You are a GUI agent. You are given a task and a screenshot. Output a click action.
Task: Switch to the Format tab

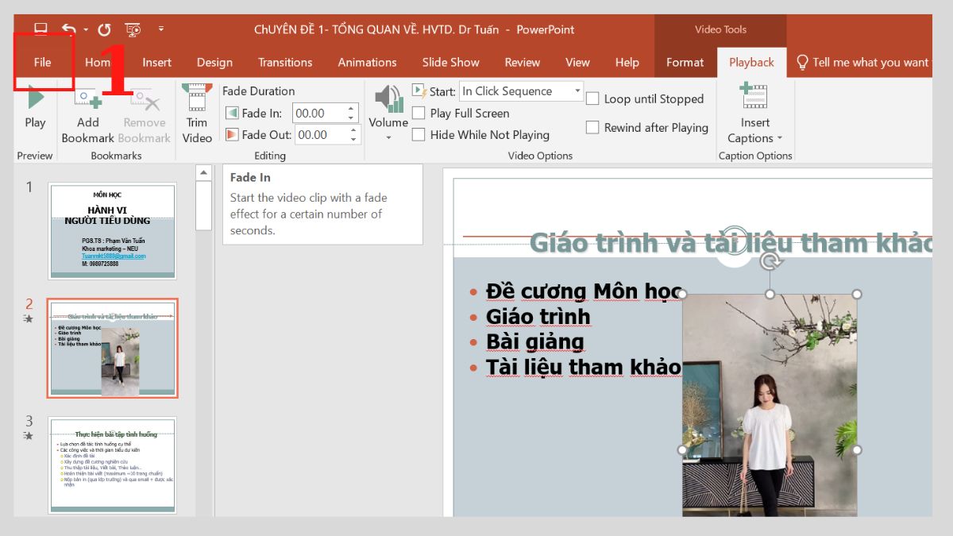(x=684, y=62)
